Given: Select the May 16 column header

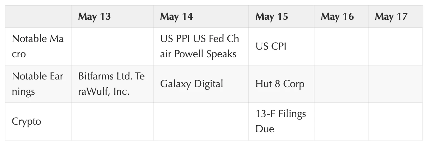Looking at the screenshot, I should 337,17.
